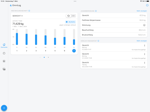Show info for Kürzlich hinzugefügt

[x=98, y=41]
